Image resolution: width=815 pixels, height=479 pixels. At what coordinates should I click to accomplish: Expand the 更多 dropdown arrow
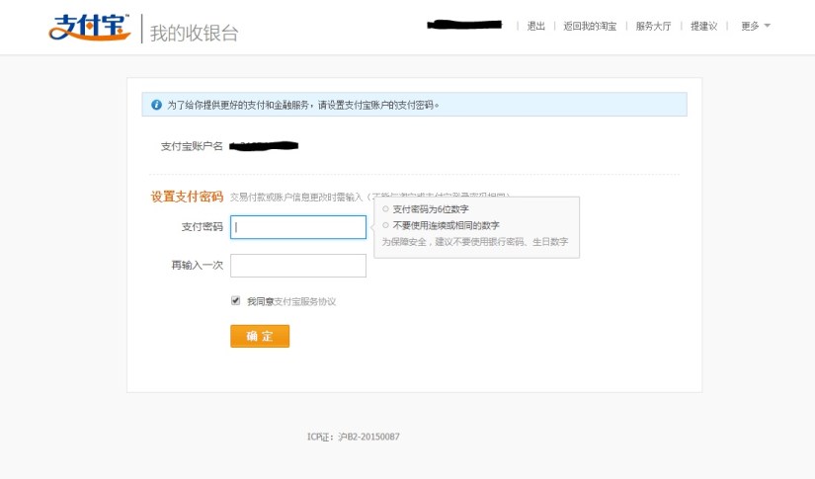(x=768, y=26)
